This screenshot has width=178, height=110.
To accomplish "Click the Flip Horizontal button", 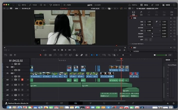I will click(146, 40).
